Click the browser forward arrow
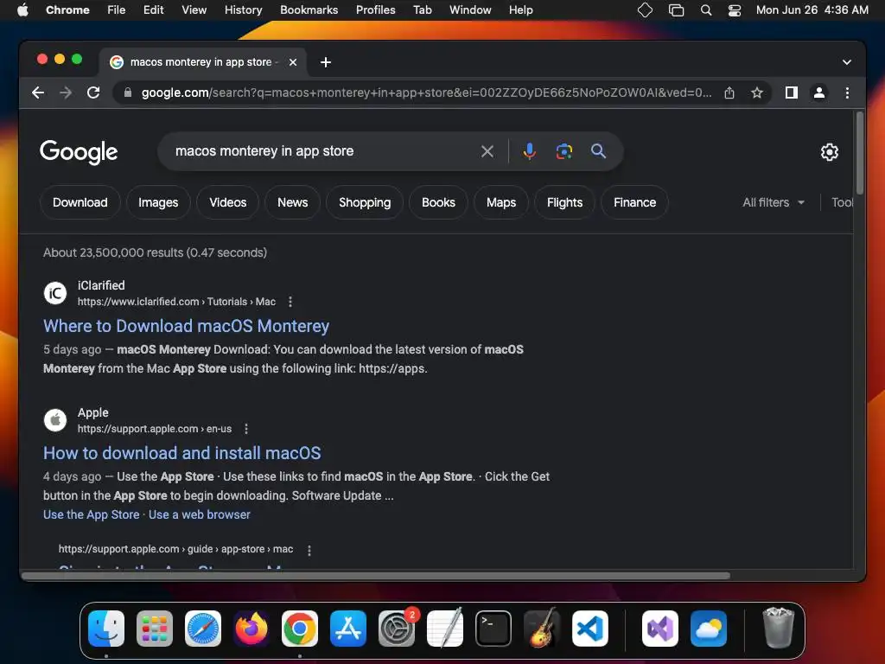 [x=66, y=93]
